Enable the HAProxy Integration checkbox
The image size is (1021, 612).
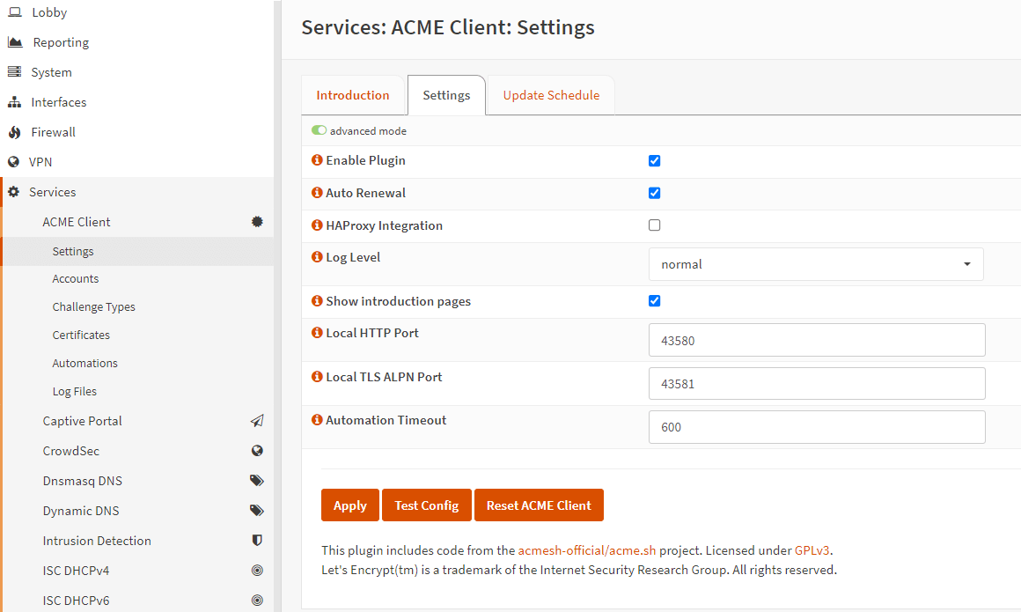pyautogui.click(x=654, y=225)
